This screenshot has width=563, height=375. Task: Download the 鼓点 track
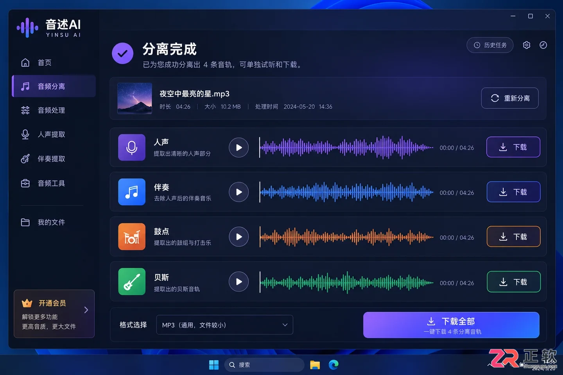(513, 237)
